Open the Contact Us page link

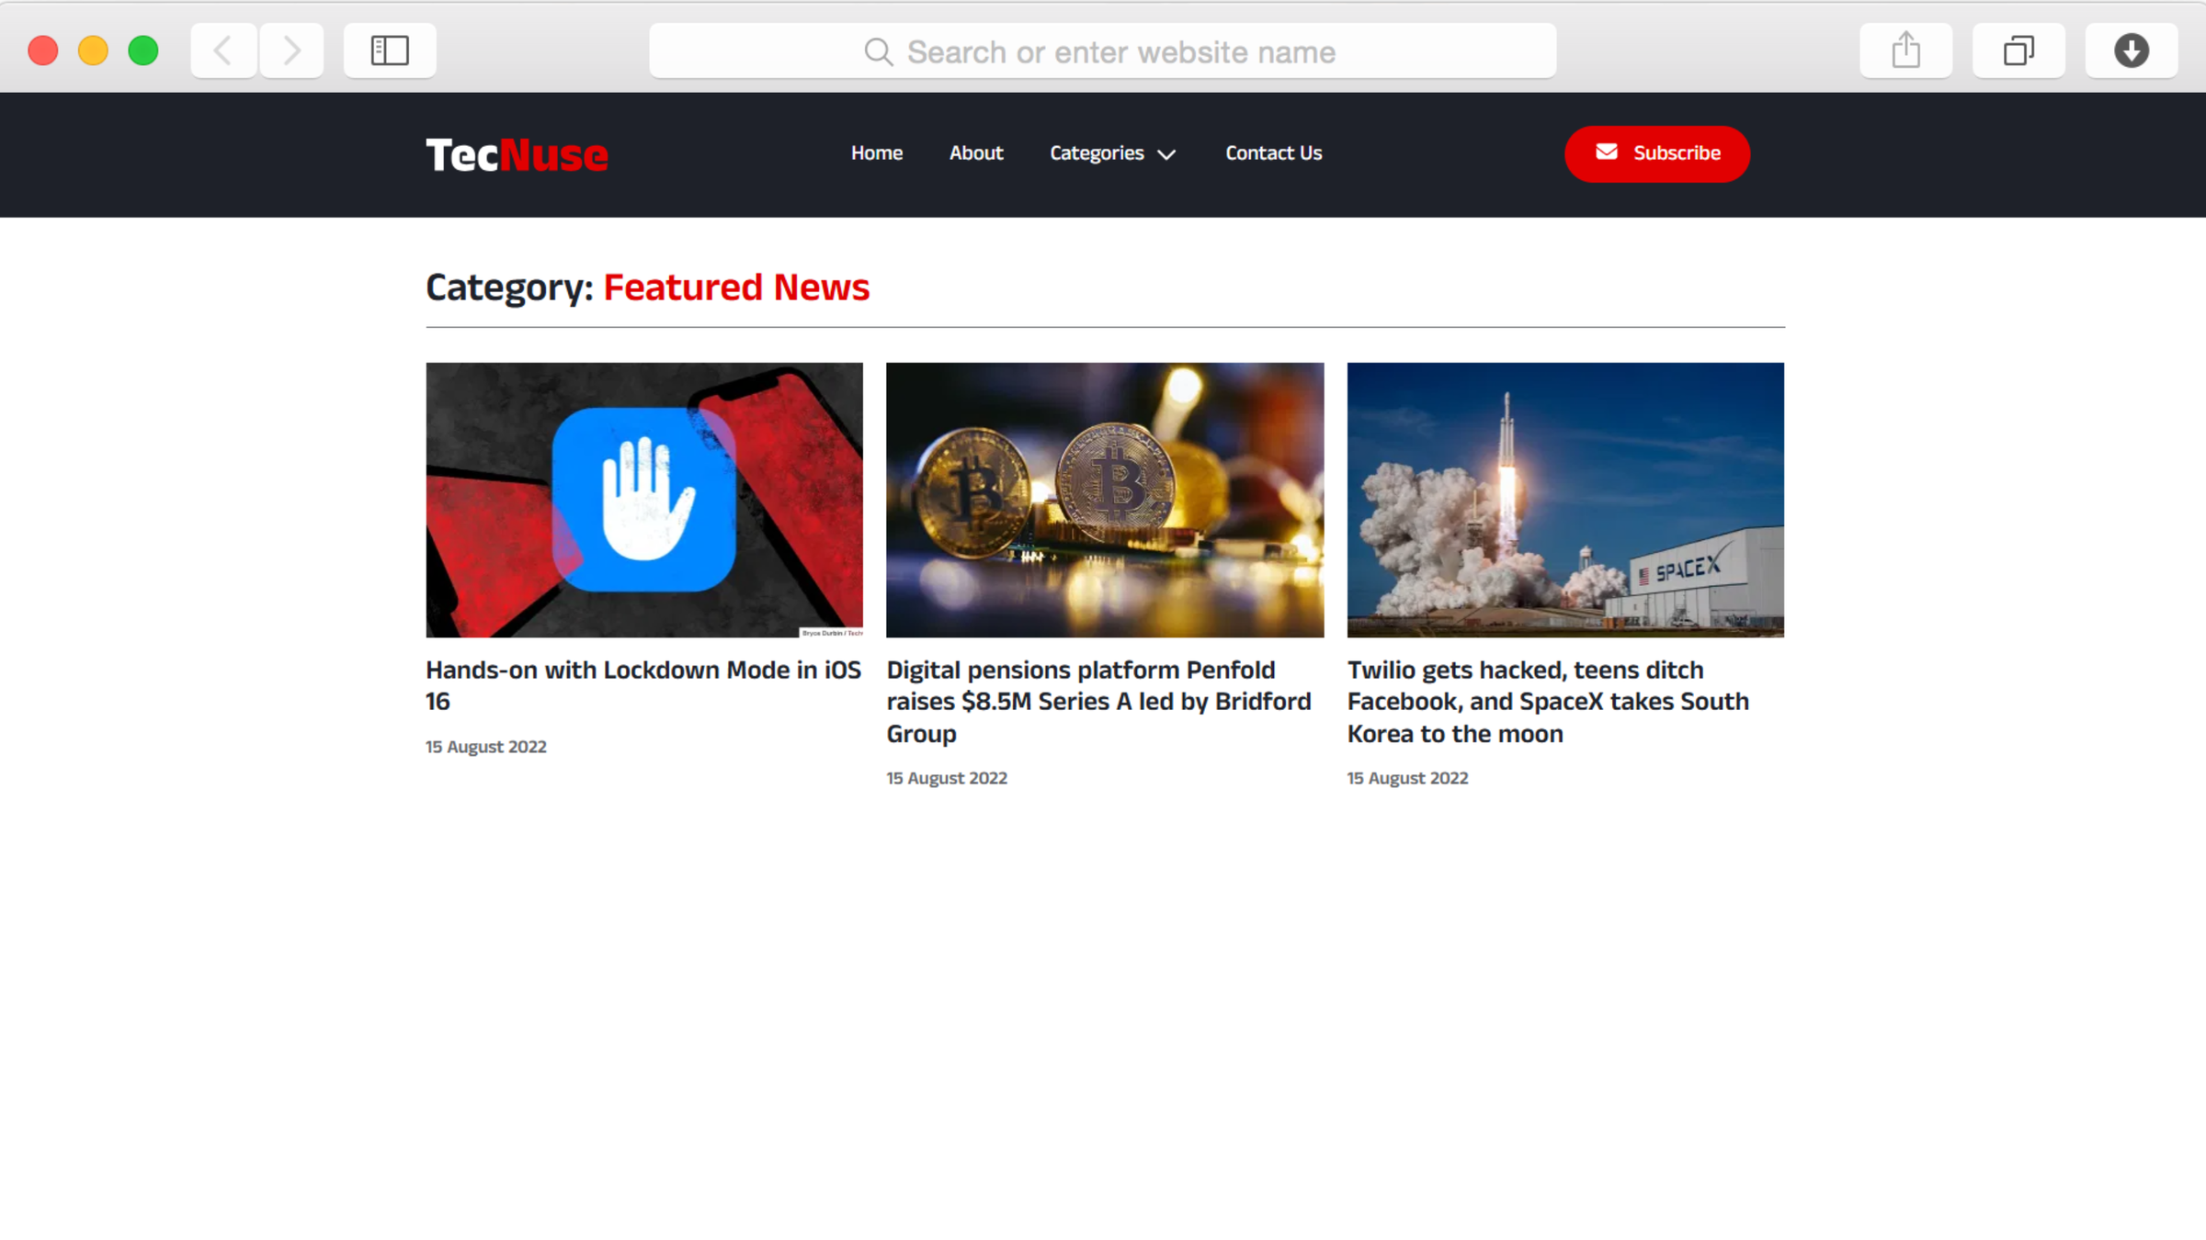(x=1273, y=153)
